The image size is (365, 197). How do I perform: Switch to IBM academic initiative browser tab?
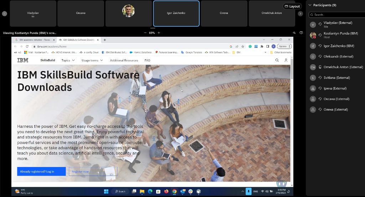click(35, 40)
